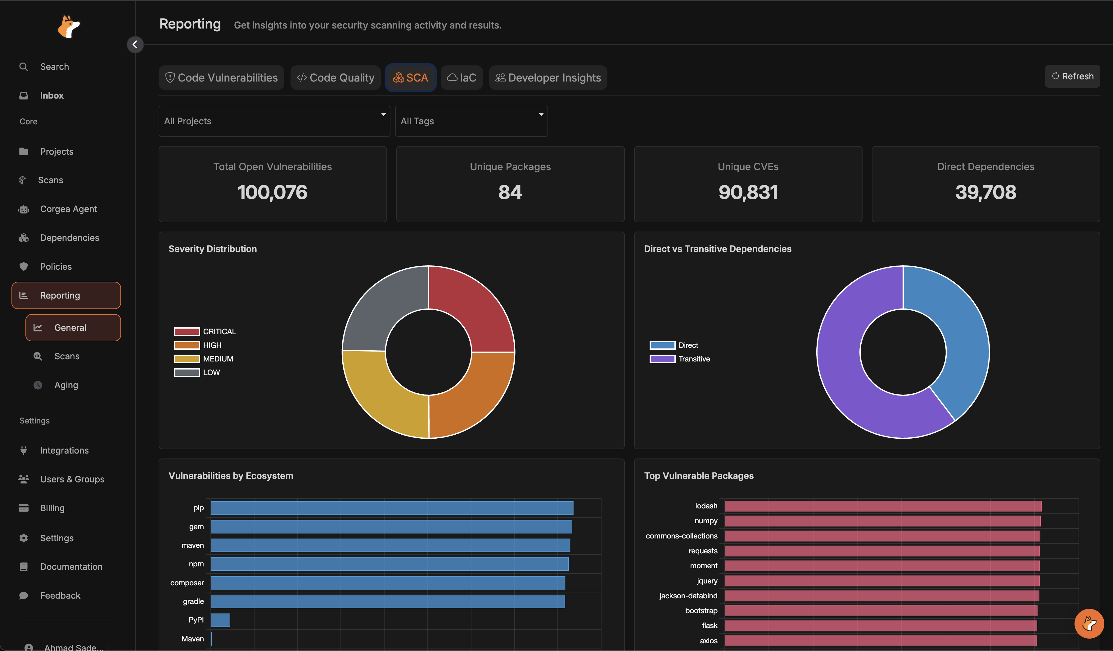Click the Dependencies cubes icon
This screenshot has width=1113, height=651.
[x=24, y=238]
